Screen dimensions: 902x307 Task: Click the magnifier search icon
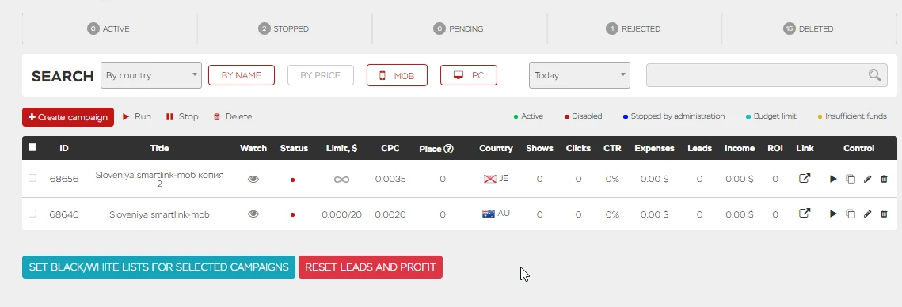[874, 74]
